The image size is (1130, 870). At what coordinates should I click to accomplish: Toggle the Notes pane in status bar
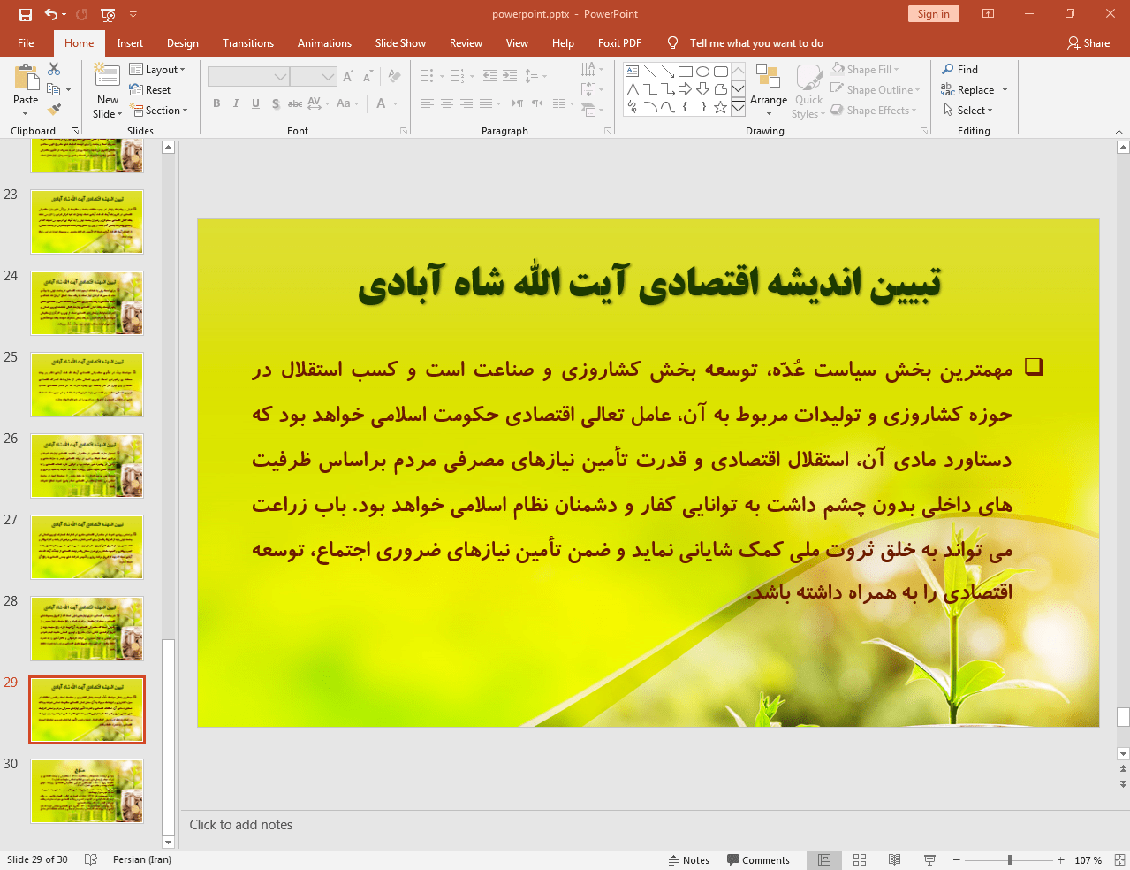[x=688, y=860]
